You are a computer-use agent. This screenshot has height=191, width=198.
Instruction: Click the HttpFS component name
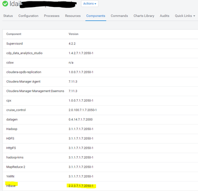[x=11, y=148]
